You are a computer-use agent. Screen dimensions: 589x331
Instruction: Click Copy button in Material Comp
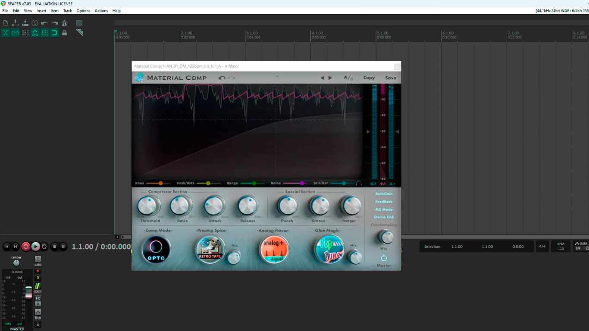coord(369,78)
